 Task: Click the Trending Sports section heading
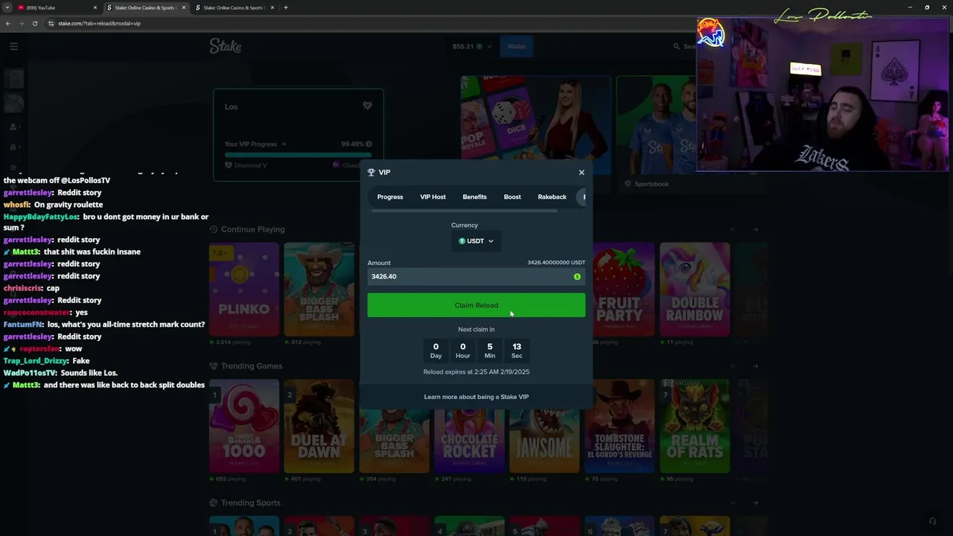tap(251, 503)
